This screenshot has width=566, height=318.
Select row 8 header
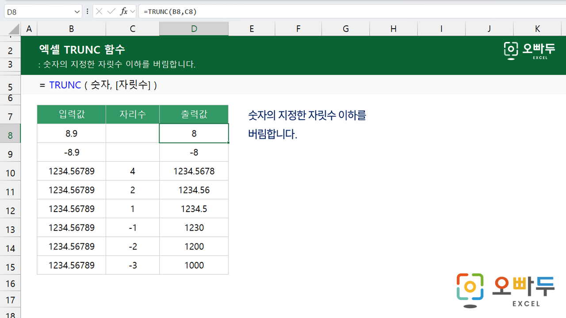(10, 135)
